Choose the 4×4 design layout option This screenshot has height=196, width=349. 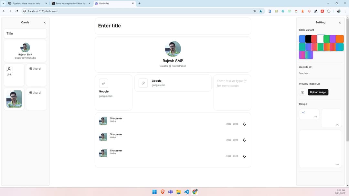320,149
